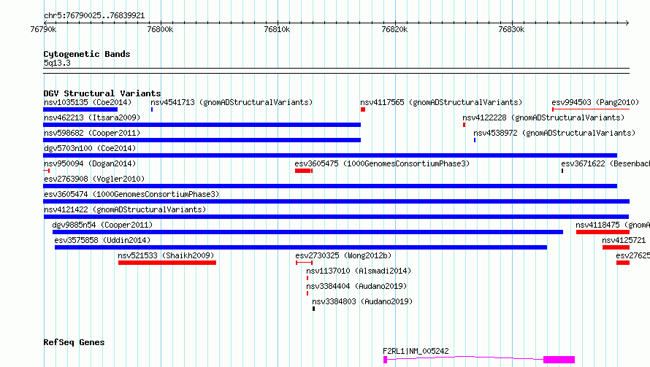Click esv2730325 (Wong2012b) label
This screenshot has width=650, height=367.
point(343,255)
